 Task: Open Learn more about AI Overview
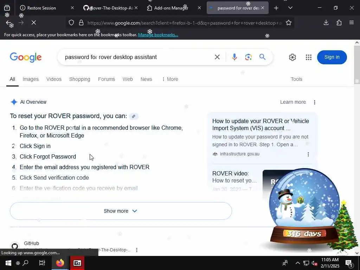coord(293,102)
